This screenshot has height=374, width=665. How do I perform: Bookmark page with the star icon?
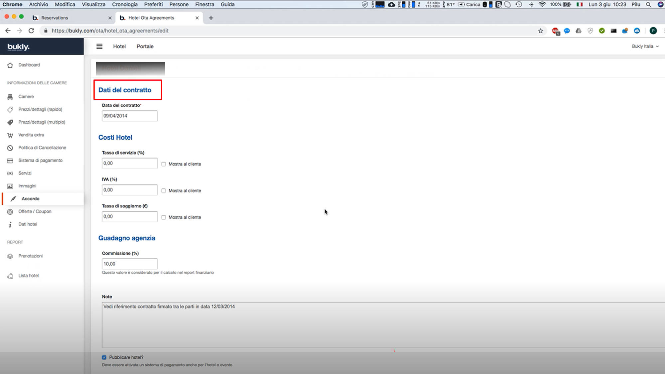[x=541, y=31]
